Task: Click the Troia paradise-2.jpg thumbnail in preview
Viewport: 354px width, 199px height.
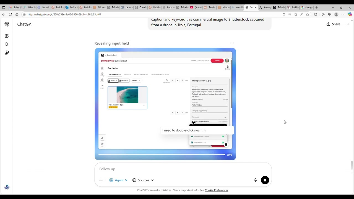Action: coord(127,95)
